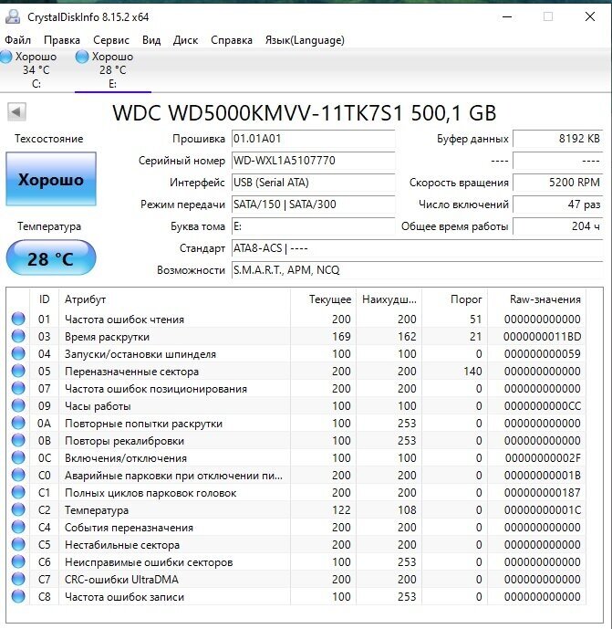The width and height of the screenshot is (612, 629).
Task: Click the features field S.M.A.R.T., APM, NCQ
Action: [x=417, y=270]
